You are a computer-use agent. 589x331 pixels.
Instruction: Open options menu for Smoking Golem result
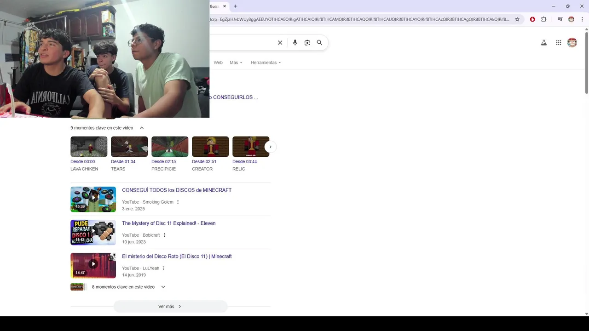point(178,202)
